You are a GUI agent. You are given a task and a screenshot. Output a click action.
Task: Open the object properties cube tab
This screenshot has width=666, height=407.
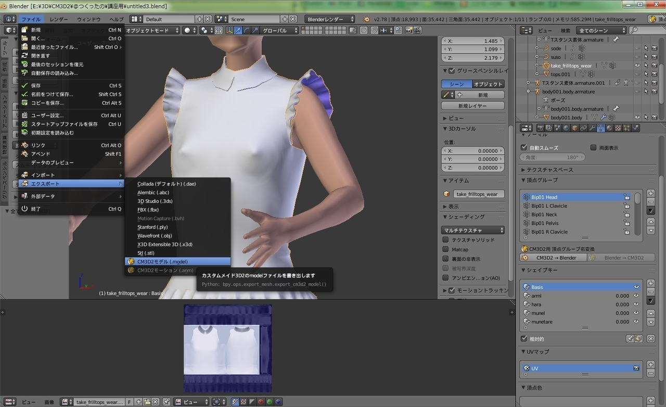(x=574, y=128)
